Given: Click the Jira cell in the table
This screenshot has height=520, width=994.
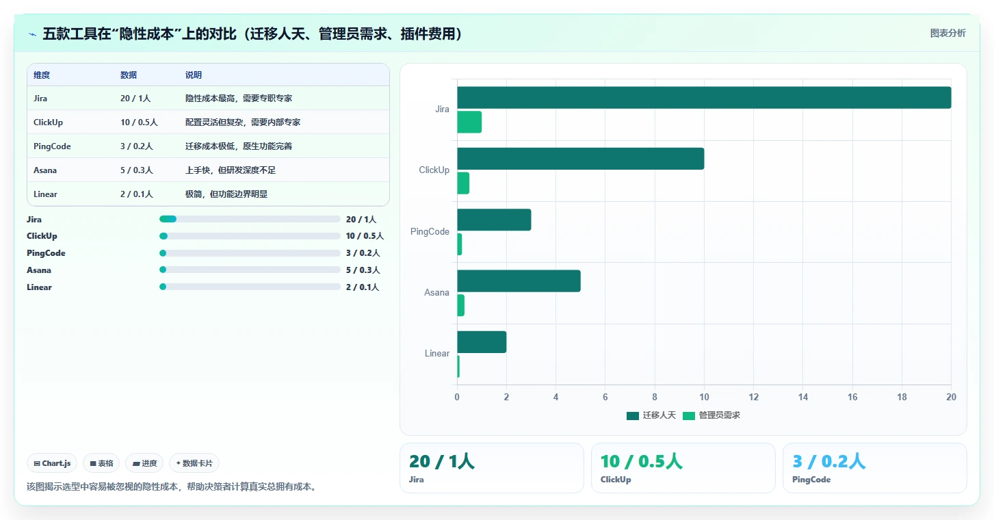Looking at the screenshot, I should [40, 99].
